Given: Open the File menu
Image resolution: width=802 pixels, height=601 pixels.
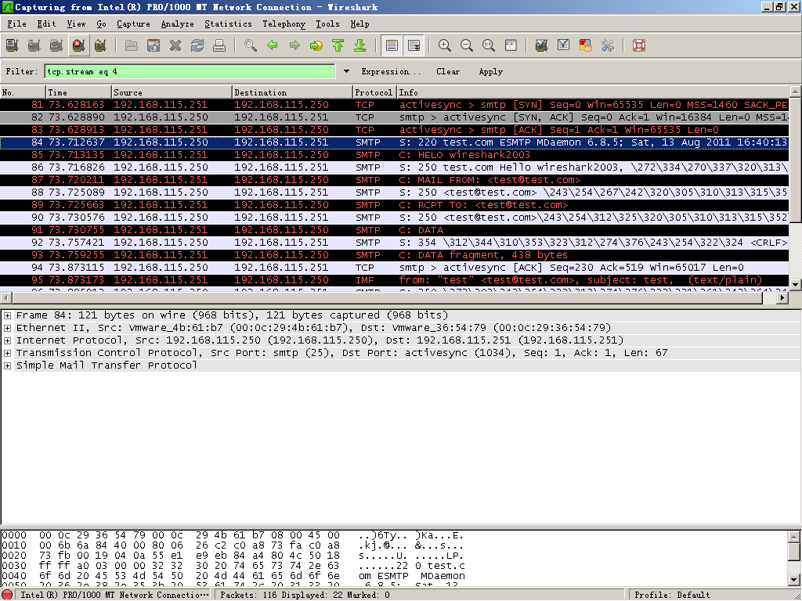Looking at the screenshot, I should tap(16, 23).
